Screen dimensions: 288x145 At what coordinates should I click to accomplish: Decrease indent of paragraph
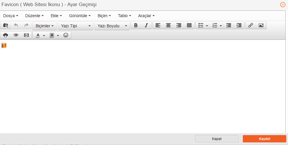229,25
